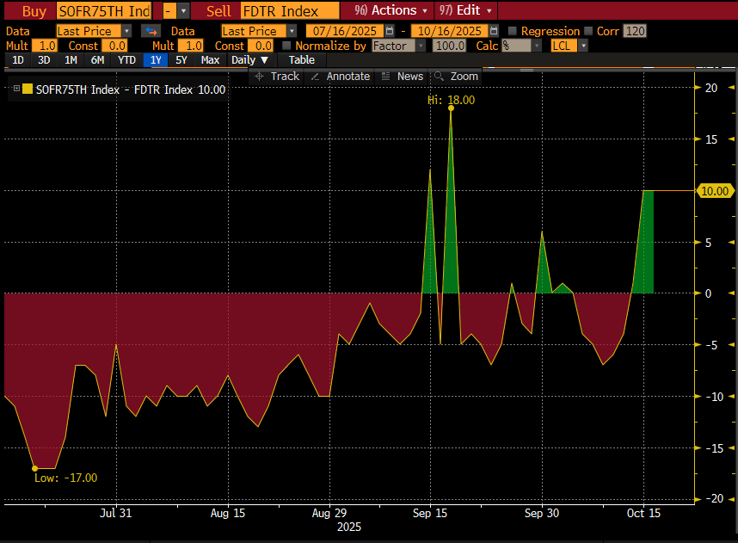
Task: Open the Calc % dropdown
Action: point(537,46)
